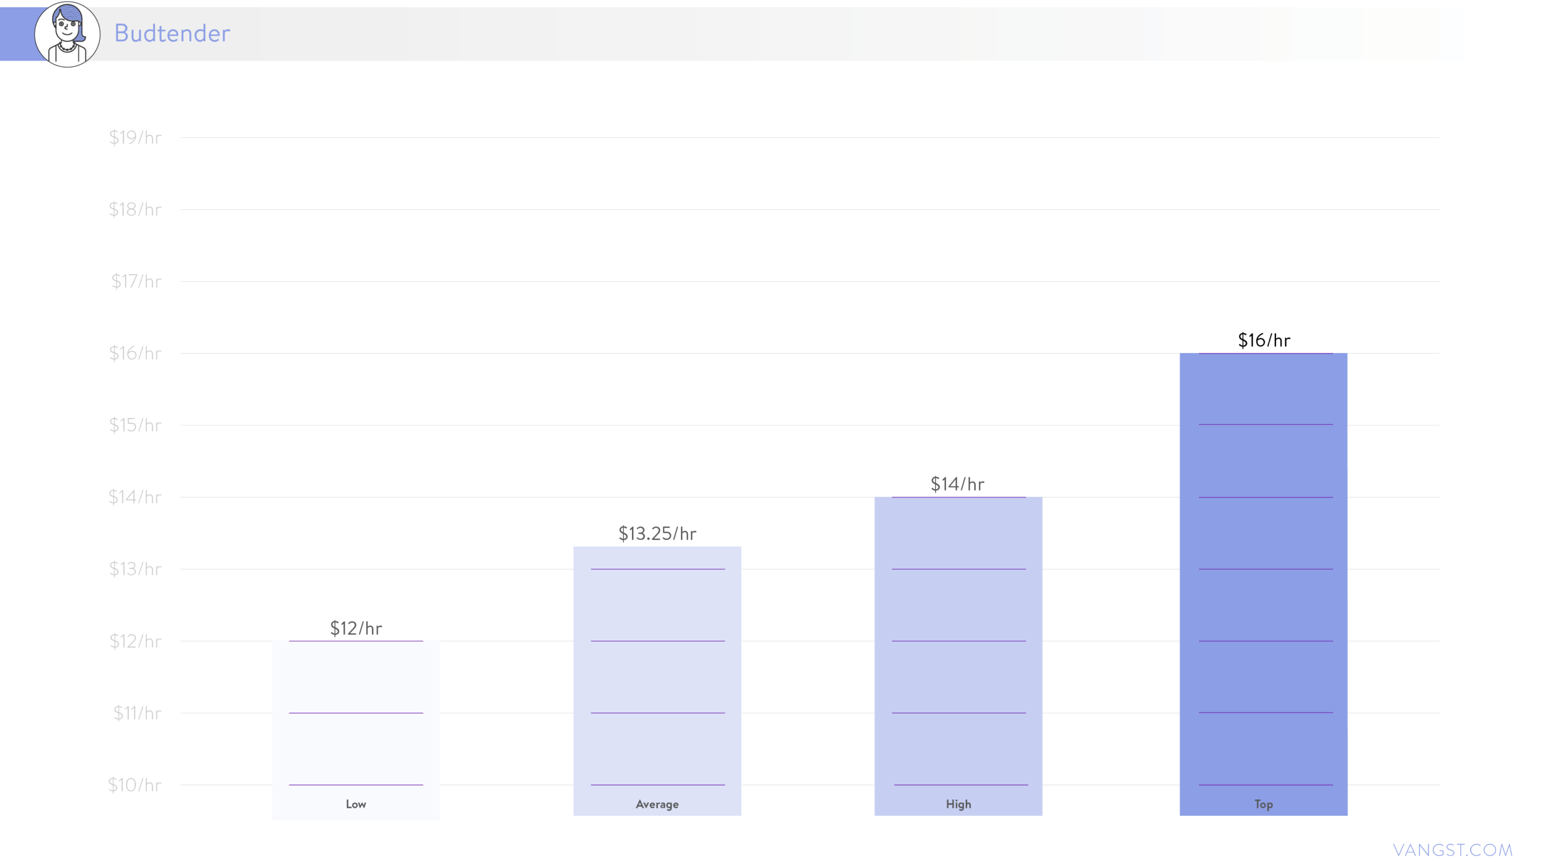The width and height of the screenshot is (1543, 868).
Task: Click the Budtender title text
Action: [172, 34]
